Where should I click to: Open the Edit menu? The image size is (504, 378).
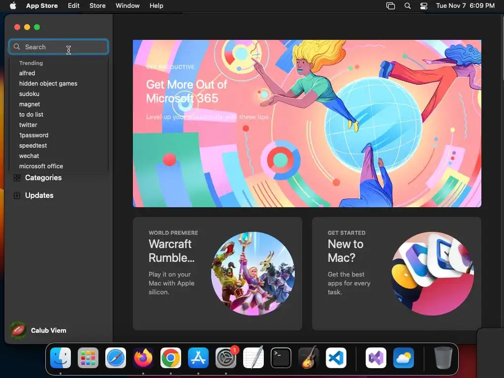74,6
